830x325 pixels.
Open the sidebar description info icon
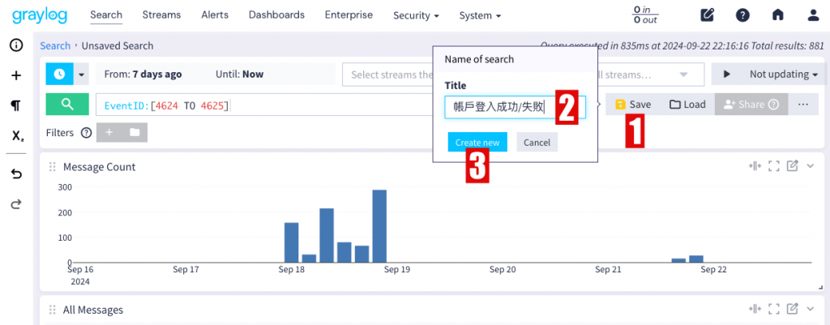16,45
